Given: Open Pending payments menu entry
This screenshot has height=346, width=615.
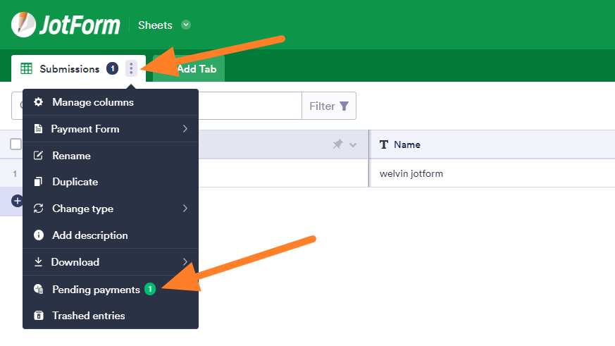Looking at the screenshot, I should [x=96, y=289].
